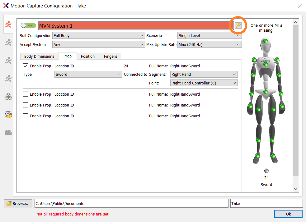Click the vertical scrollbar thumb
Screen dimensions: 306x222
(295, 101)
